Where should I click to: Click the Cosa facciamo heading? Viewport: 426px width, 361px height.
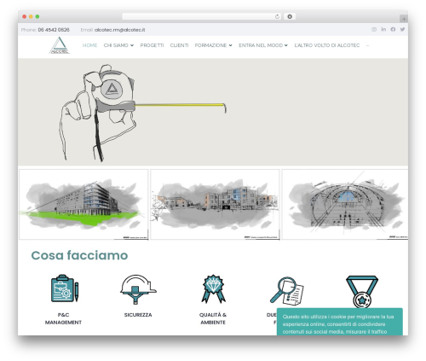(79, 255)
